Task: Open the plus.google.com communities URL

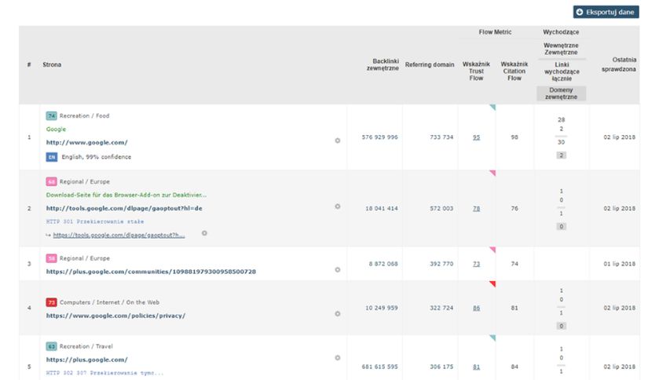Action: pos(151,272)
